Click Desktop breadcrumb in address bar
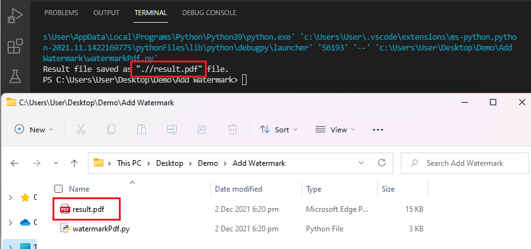The image size is (531, 249). click(x=169, y=163)
